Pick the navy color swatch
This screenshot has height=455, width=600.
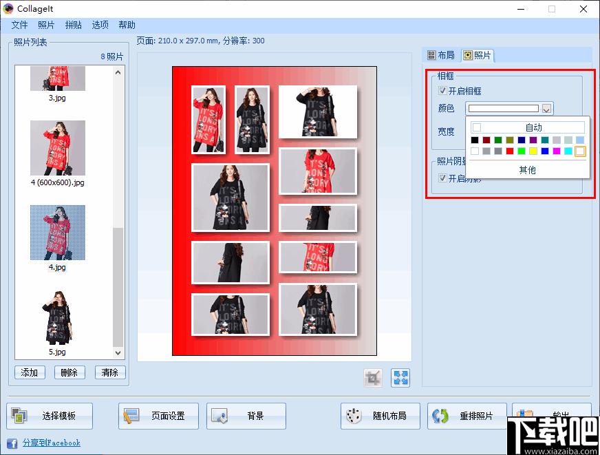point(522,140)
